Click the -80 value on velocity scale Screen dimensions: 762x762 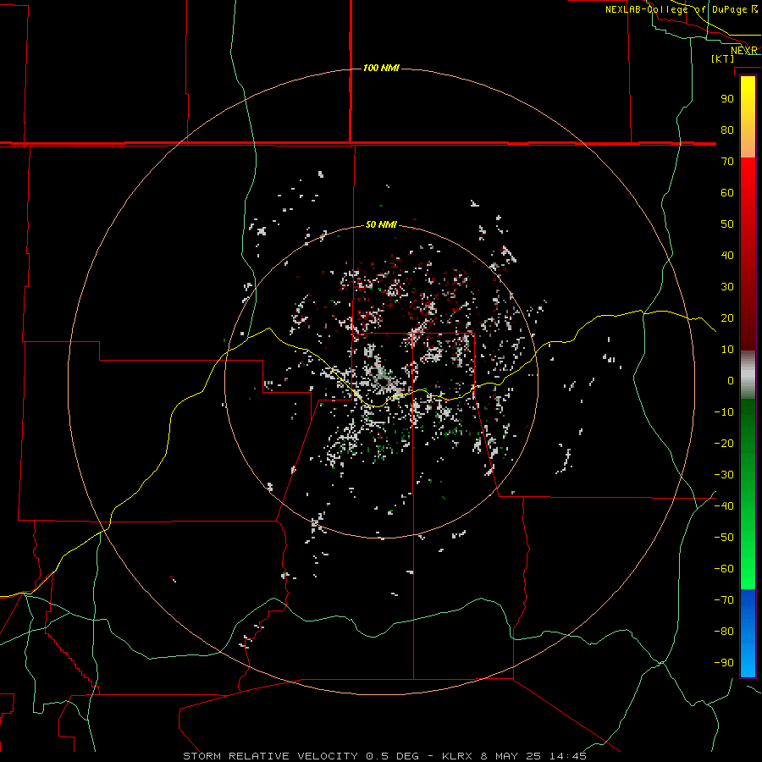[724, 632]
